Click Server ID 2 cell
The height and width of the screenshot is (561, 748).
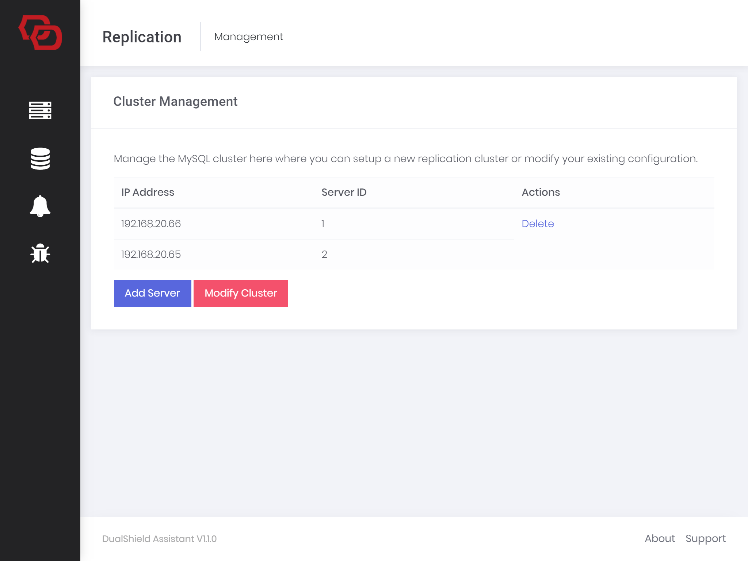[x=324, y=254]
